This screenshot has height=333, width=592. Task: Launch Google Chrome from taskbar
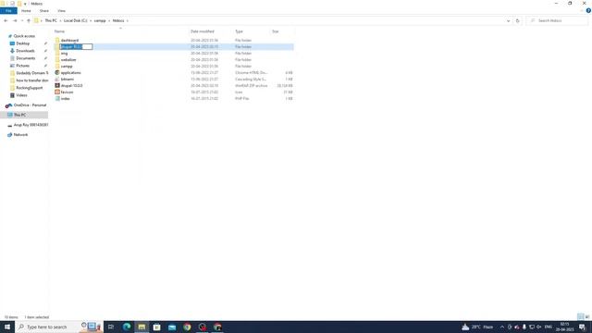(x=187, y=327)
